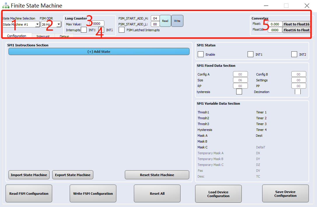Check the SM1 Status Enable box
This screenshot has height=207, width=317.
201,54
